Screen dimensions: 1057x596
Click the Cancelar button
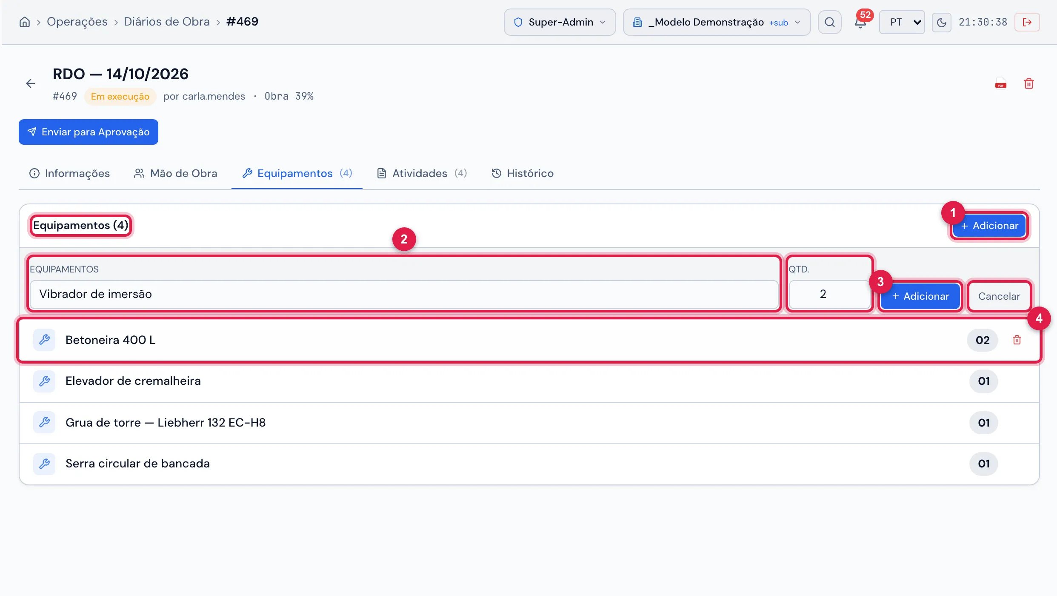[999, 296]
